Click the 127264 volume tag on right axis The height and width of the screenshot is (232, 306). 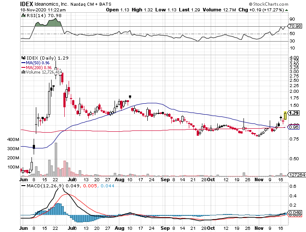coord(296,175)
